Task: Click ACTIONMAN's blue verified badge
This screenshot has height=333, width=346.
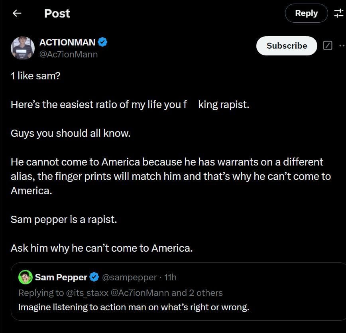Action: (x=103, y=41)
